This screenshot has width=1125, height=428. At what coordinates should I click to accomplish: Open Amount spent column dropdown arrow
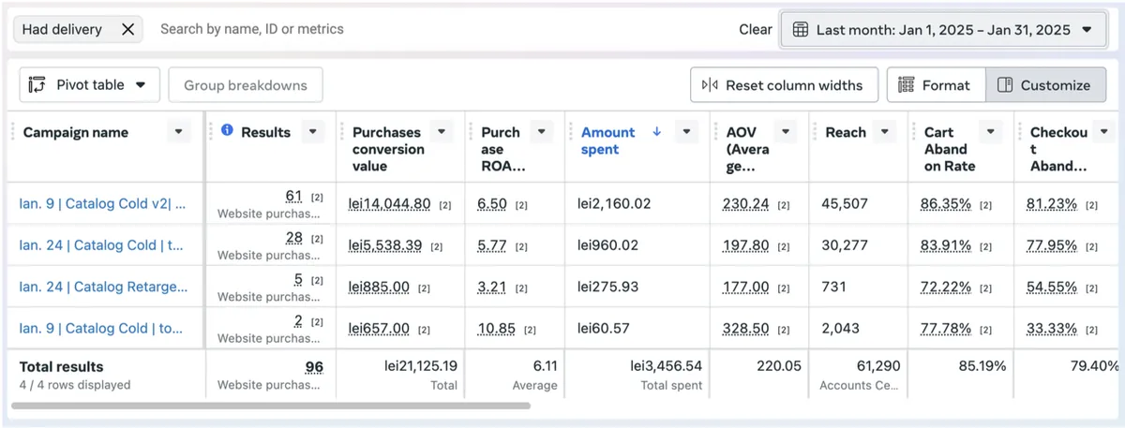687,132
